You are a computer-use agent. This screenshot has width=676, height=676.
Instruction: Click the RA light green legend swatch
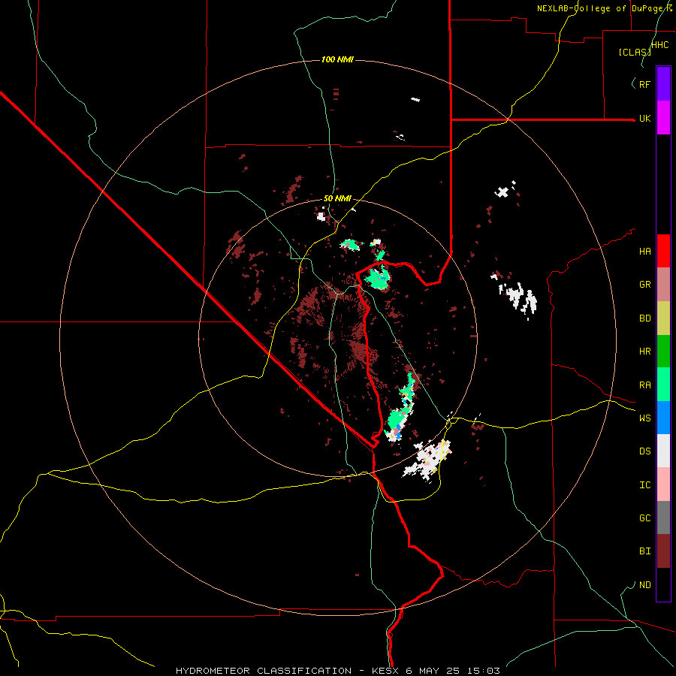pos(663,385)
